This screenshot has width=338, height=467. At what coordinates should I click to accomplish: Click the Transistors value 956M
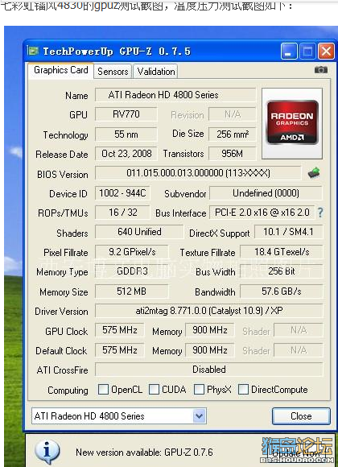point(233,154)
